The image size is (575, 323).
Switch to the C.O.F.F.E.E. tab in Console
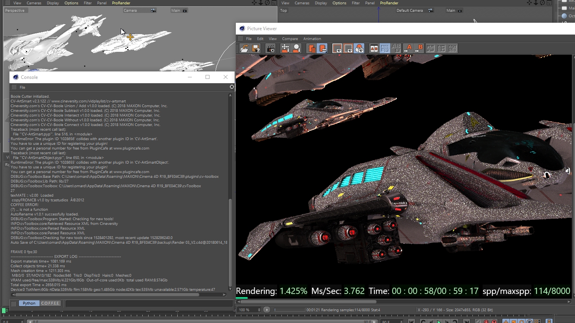pyautogui.click(x=51, y=303)
